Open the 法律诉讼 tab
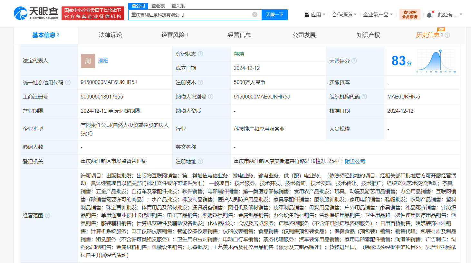 click(x=110, y=35)
